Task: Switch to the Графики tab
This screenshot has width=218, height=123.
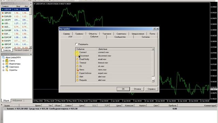Action: (x=79, y=34)
